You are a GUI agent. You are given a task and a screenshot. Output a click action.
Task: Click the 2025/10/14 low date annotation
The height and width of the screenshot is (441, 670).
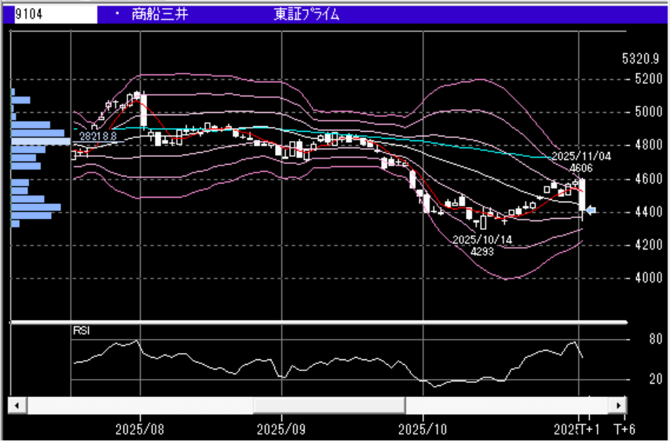click(x=482, y=239)
